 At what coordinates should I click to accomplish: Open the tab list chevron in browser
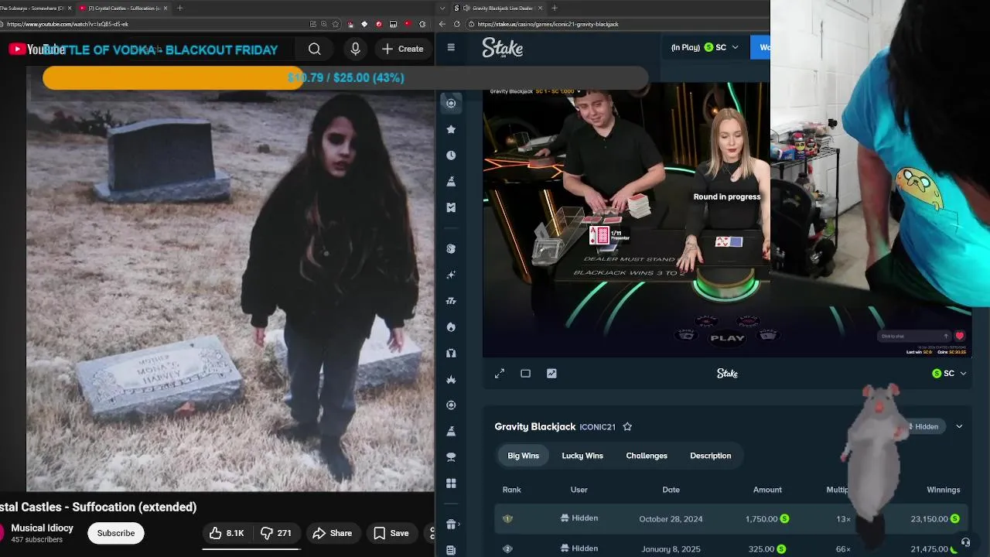(x=442, y=8)
